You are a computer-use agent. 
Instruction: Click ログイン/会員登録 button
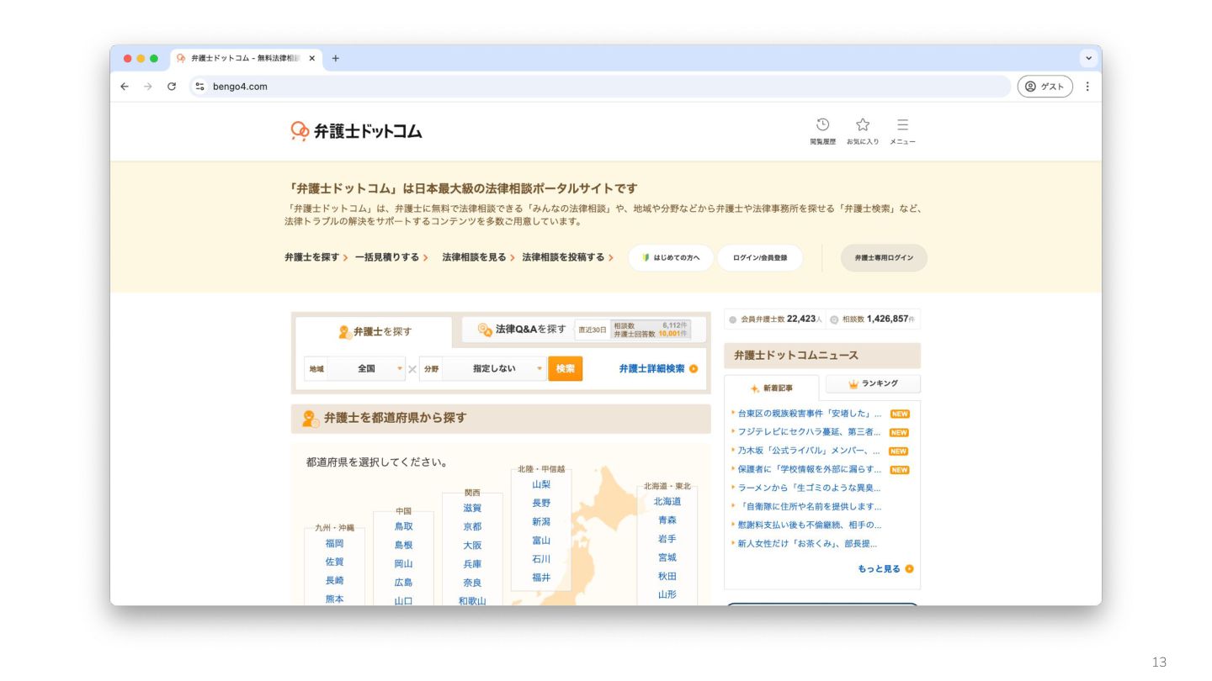[x=760, y=258]
